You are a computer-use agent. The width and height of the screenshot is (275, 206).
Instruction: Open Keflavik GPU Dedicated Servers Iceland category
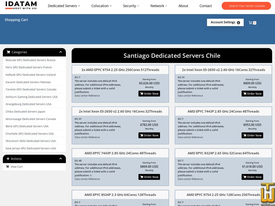click(31, 75)
